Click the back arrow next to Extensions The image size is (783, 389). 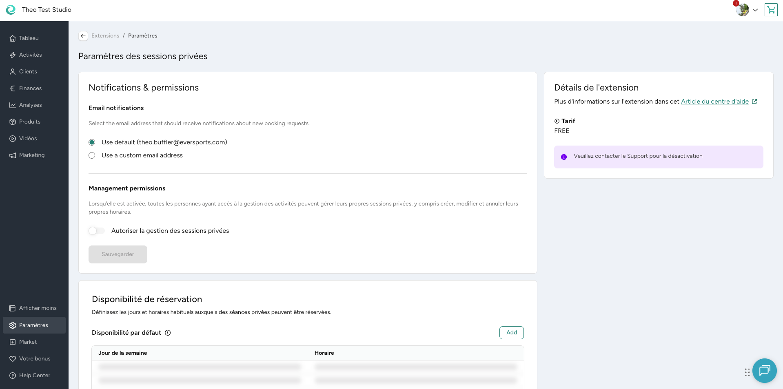tap(83, 36)
